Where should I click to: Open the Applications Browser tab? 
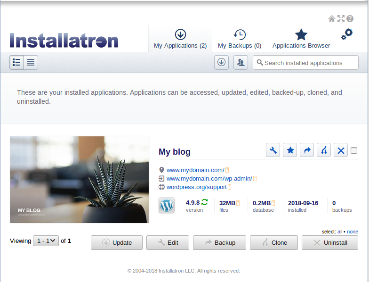[x=301, y=39]
